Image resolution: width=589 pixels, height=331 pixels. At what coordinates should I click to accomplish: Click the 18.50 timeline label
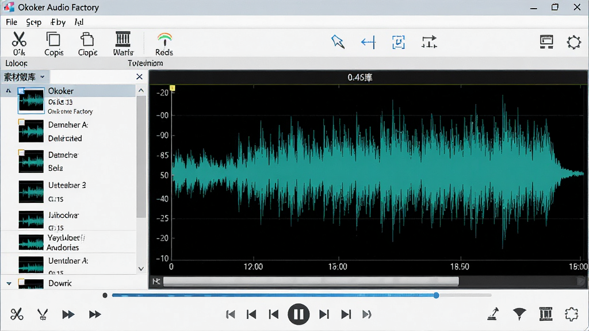[460, 267]
